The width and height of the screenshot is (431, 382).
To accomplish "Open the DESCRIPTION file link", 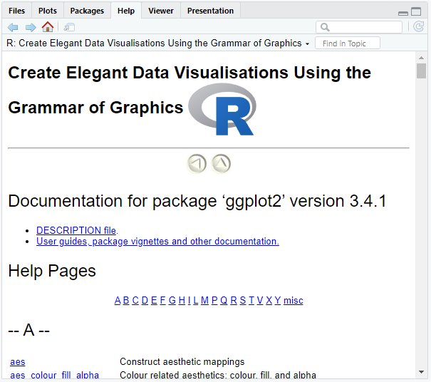I will tap(76, 230).
